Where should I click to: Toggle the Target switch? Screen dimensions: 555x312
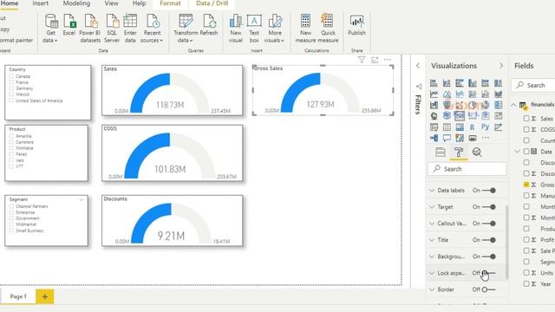tap(489, 207)
